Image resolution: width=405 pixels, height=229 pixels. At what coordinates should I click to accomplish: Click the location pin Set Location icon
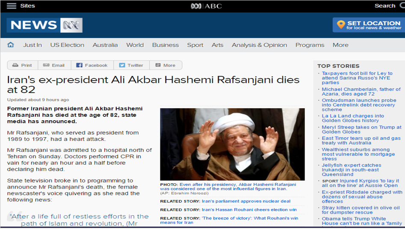coord(341,25)
